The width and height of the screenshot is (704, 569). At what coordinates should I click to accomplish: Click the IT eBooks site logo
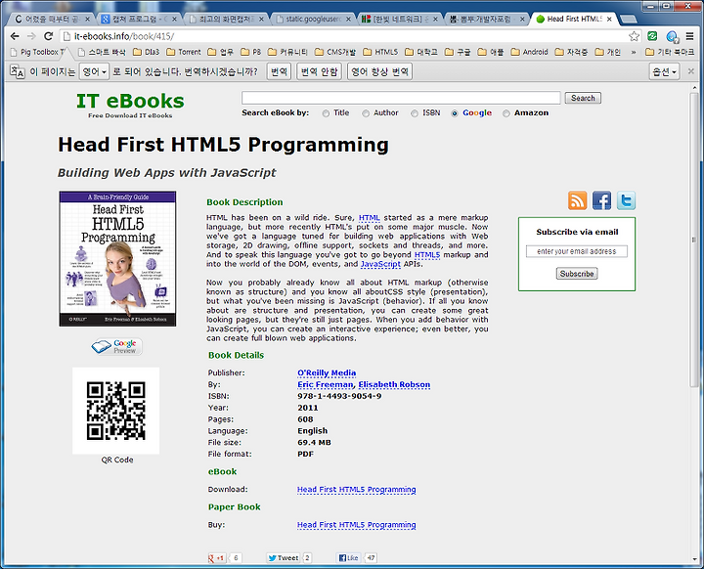pyautogui.click(x=130, y=105)
